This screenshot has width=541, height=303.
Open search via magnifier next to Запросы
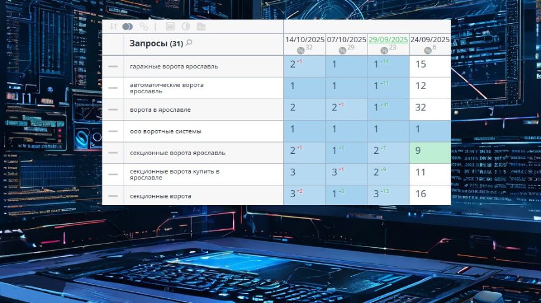pyautogui.click(x=189, y=43)
